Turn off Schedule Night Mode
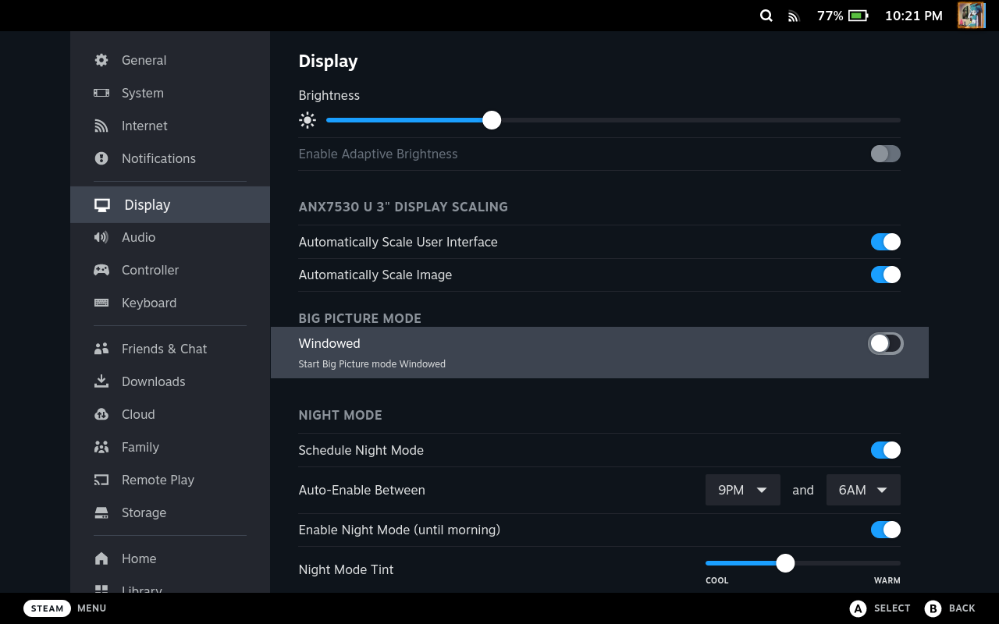This screenshot has width=999, height=624. (886, 450)
